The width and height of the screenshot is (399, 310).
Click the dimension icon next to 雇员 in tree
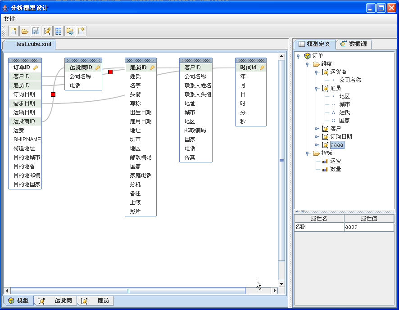(x=325, y=88)
